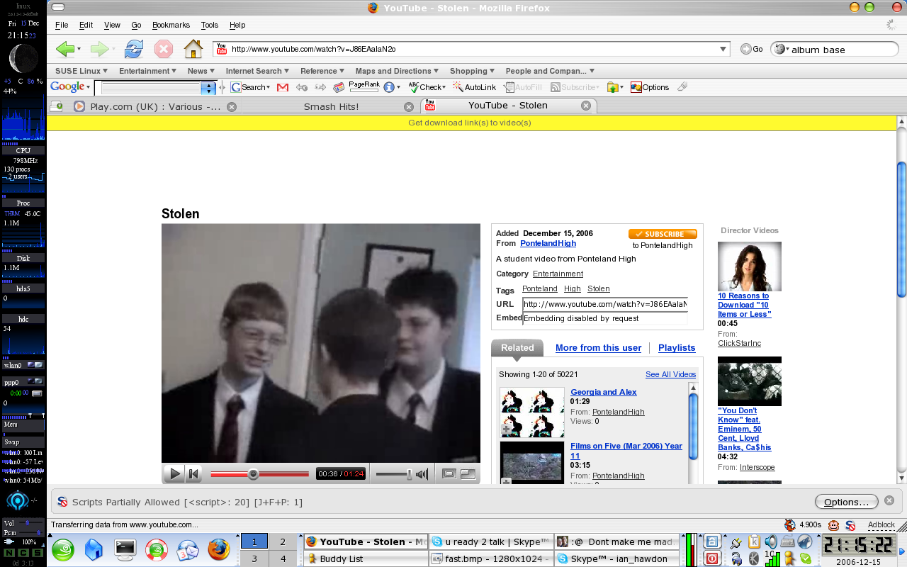The width and height of the screenshot is (907, 567).
Task: Click the NoScript Options... button
Action: (x=846, y=502)
